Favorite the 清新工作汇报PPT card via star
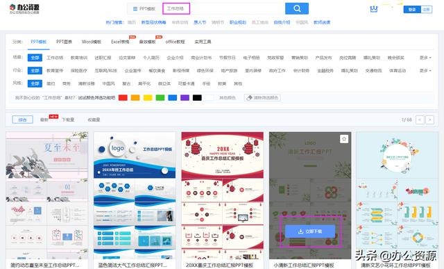This screenshot has width=444, height=269. [344, 139]
